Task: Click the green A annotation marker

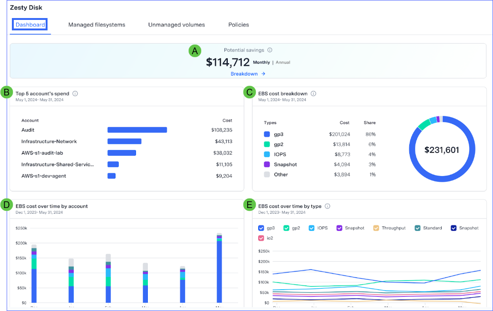Action: click(x=194, y=51)
